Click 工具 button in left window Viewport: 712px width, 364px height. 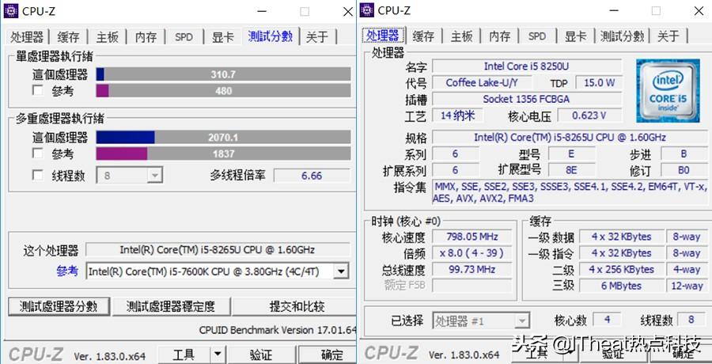pos(184,355)
